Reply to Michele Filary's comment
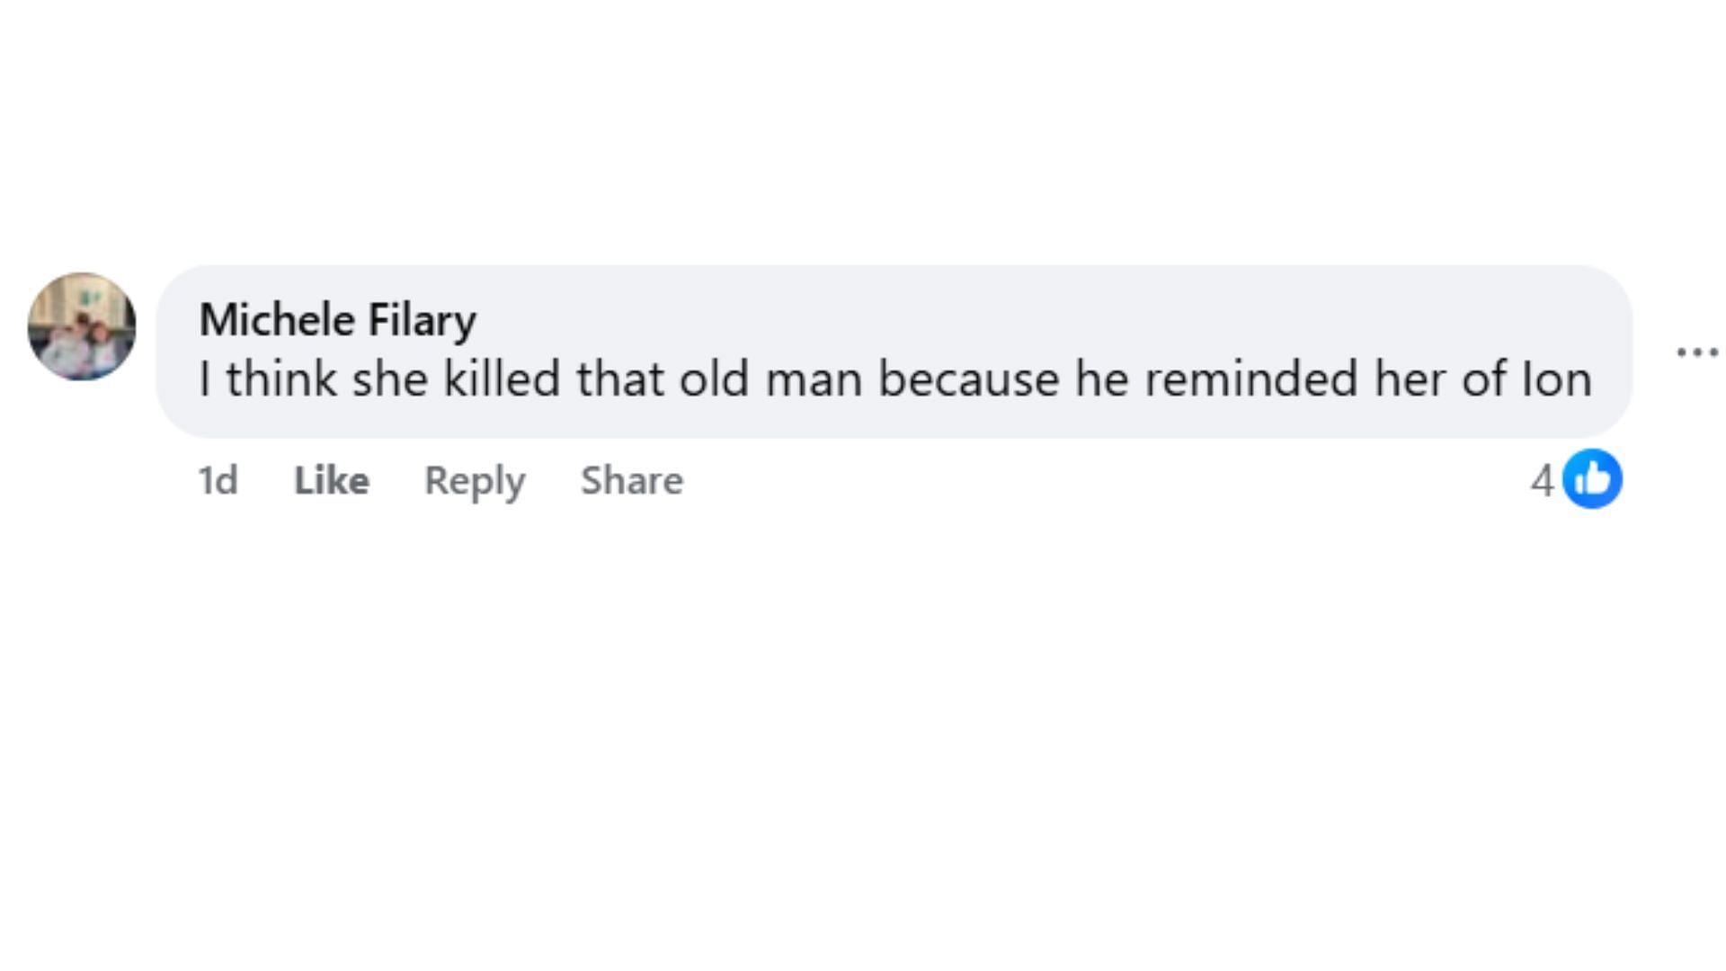The width and height of the screenshot is (1726, 971). click(x=475, y=481)
